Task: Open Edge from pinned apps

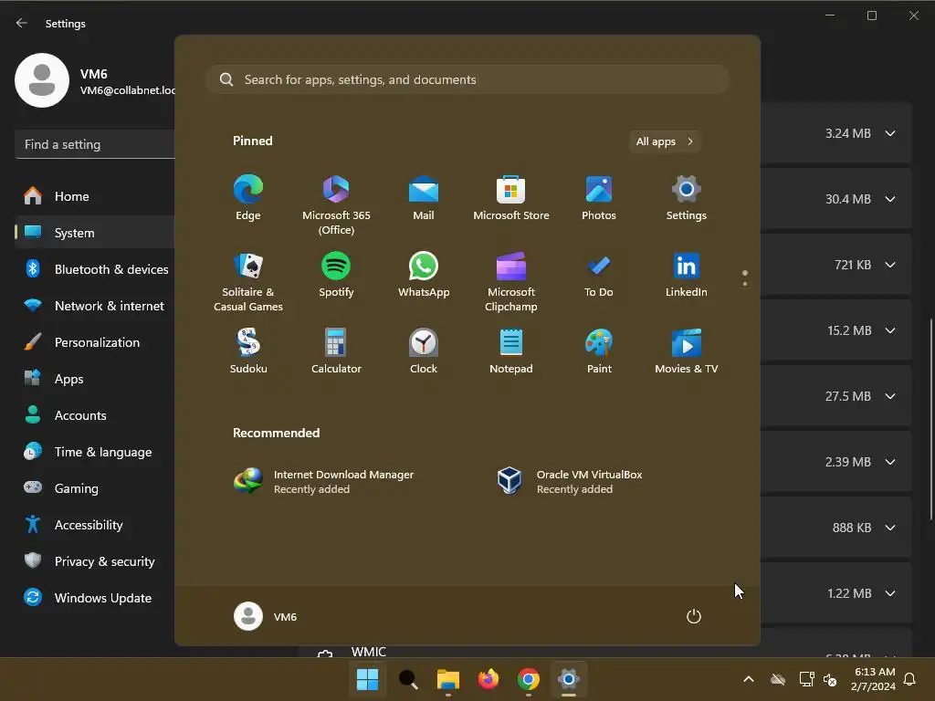Action: click(x=248, y=198)
